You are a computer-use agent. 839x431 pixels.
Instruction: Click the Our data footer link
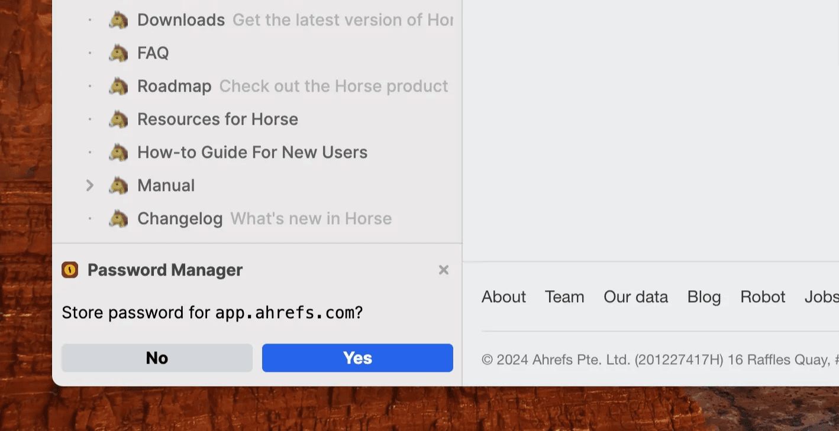635,297
